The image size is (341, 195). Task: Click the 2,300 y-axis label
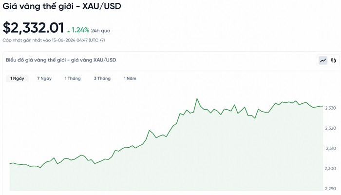point(330,169)
